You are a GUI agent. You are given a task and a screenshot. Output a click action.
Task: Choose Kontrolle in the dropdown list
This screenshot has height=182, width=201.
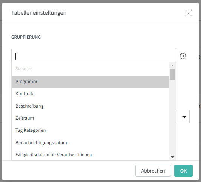[x=90, y=94]
